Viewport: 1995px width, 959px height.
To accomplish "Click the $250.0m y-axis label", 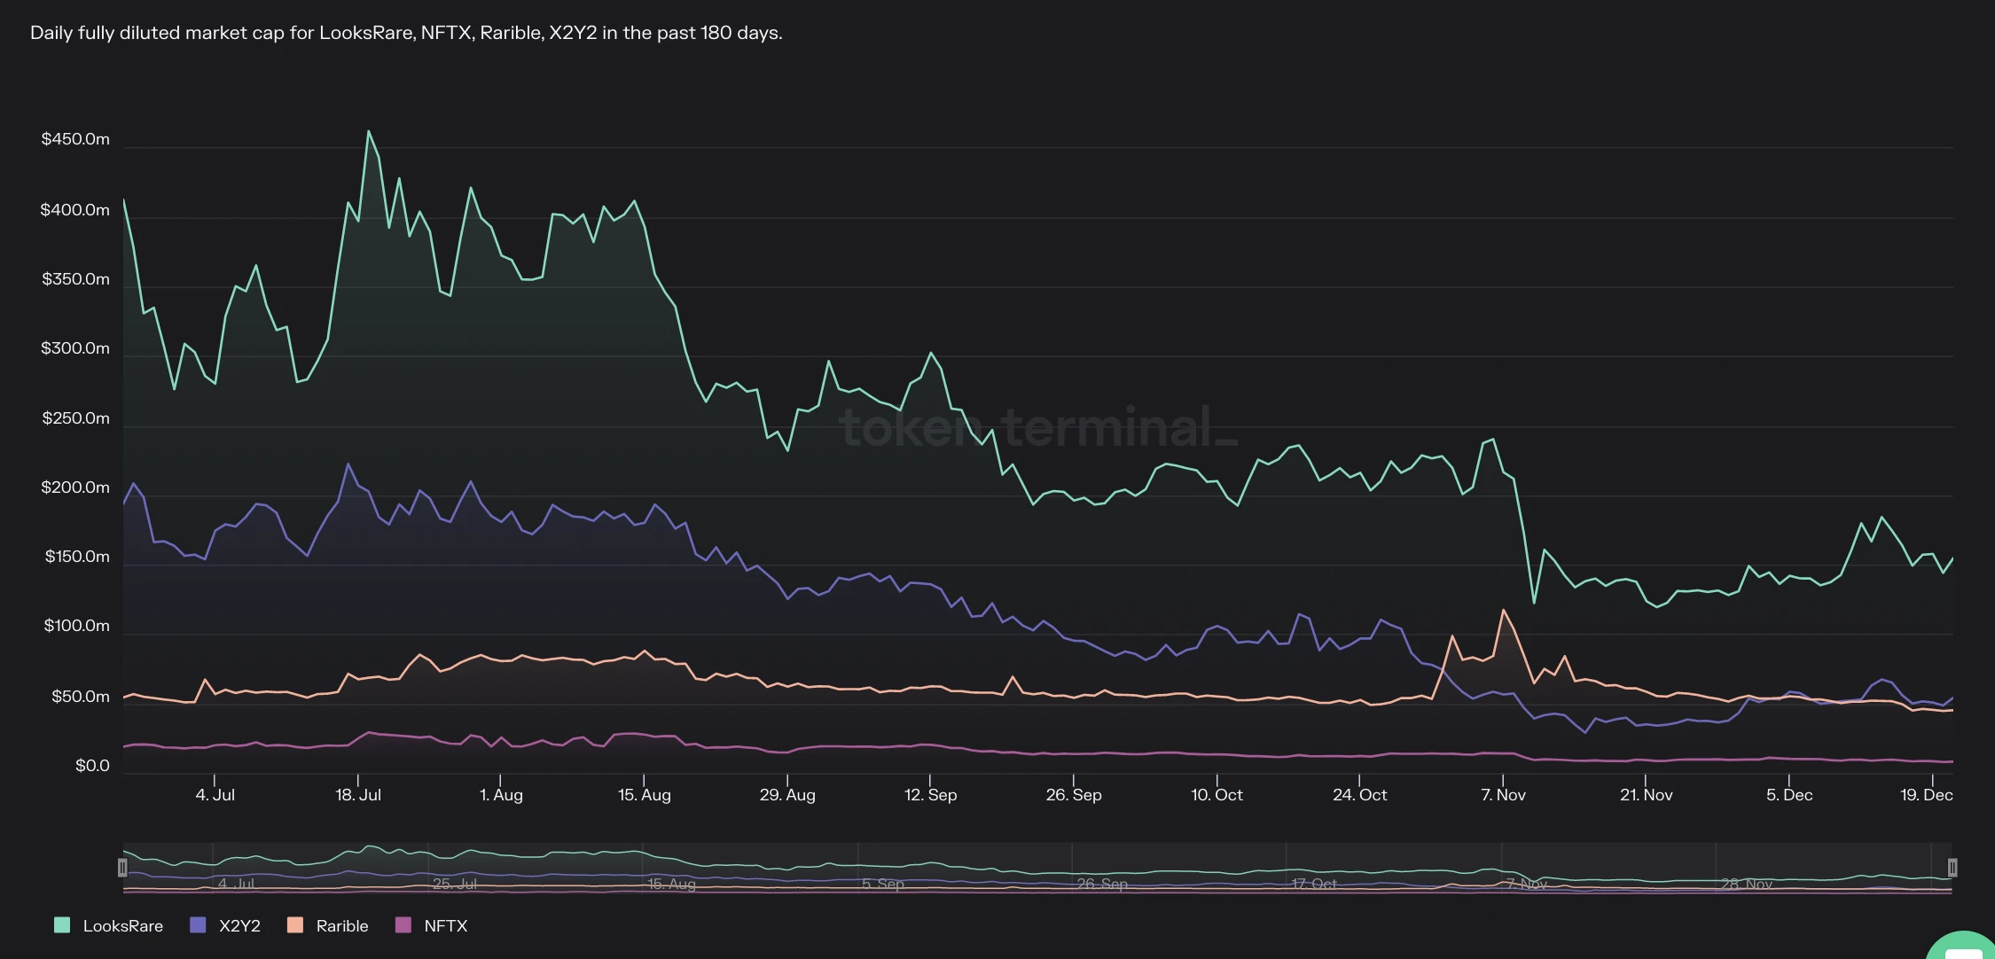I will click(75, 418).
